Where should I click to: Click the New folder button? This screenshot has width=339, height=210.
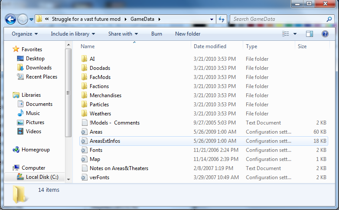[187, 34]
